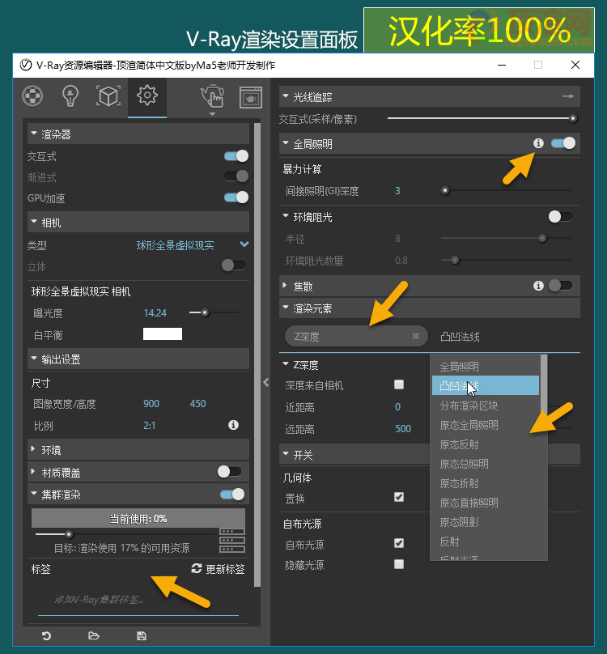Click the 更新标签 button
The height and width of the screenshot is (654, 607).
point(219,569)
